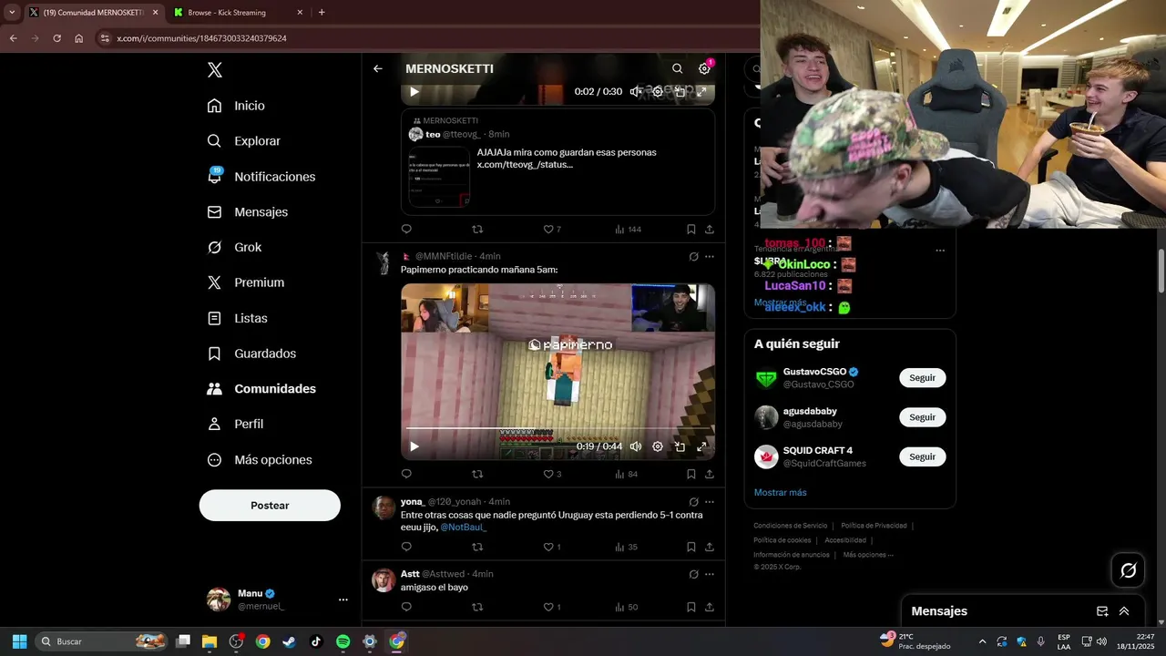Open picture-in-picture on the Papimerno video
Viewport: 1166px width, 656px height.
coord(680,446)
